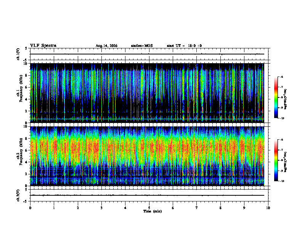Click the ch.2 colorbar 'log(PSD)(V²/Hz)' label
Image resolution: width=302 pixels, height=233 pixels.
click(286, 162)
